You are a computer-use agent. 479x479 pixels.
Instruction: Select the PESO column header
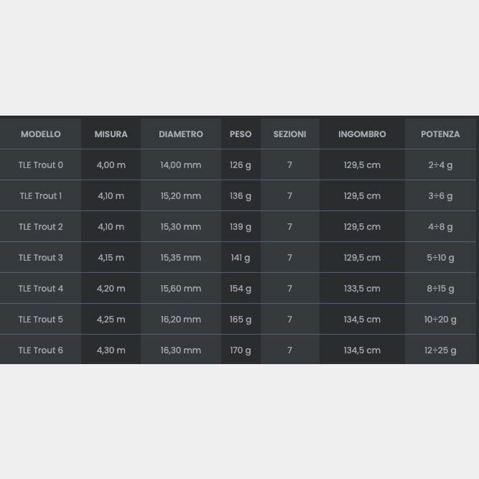[241, 134]
